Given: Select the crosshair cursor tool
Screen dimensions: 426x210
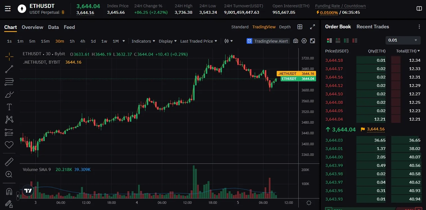Looking at the screenshot, I should pos(9,56).
